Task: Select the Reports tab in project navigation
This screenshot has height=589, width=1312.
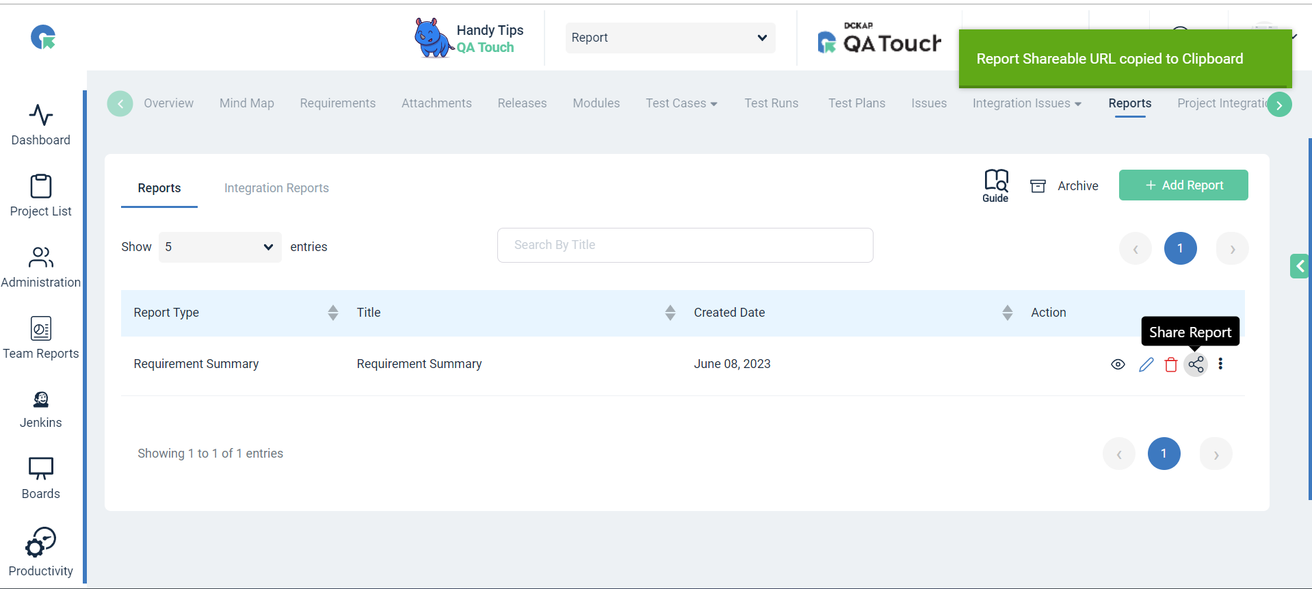Action: tap(1130, 103)
